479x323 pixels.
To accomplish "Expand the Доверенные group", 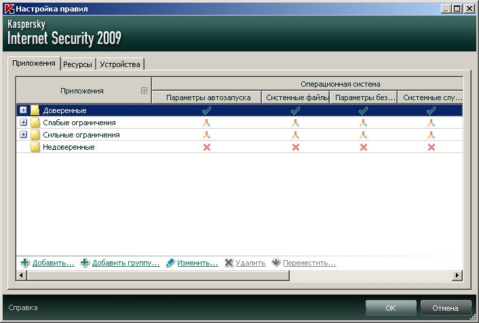I will (x=23, y=110).
